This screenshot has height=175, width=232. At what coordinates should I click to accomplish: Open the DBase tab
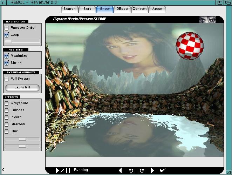[x=122, y=9]
